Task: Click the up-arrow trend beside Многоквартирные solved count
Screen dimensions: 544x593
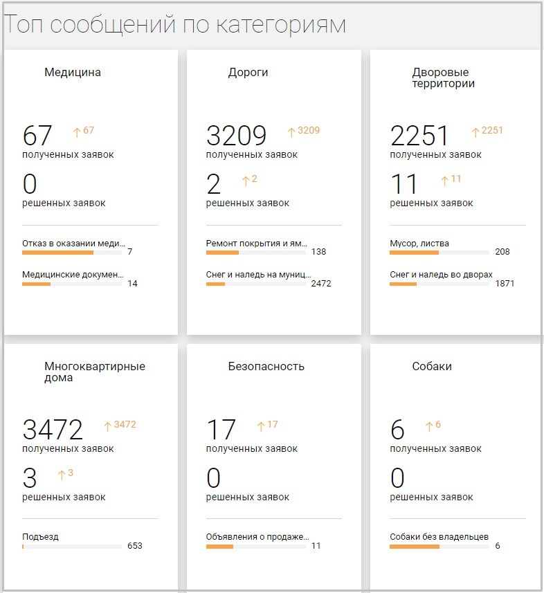Action: (x=66, y=473)
